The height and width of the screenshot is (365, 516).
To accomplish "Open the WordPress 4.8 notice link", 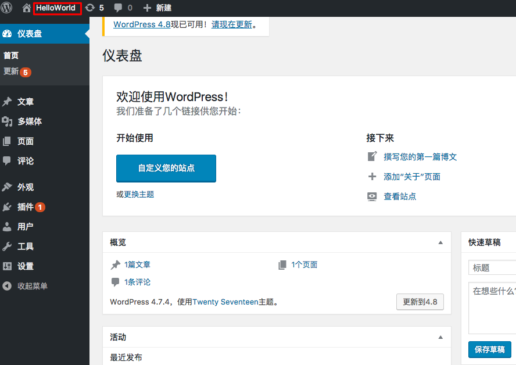I will [x=142, y=24].
